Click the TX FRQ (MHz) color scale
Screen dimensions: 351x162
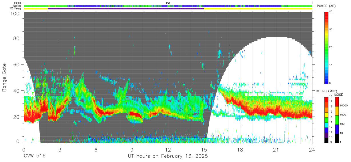pyautogui.click(x=326, y=120)
